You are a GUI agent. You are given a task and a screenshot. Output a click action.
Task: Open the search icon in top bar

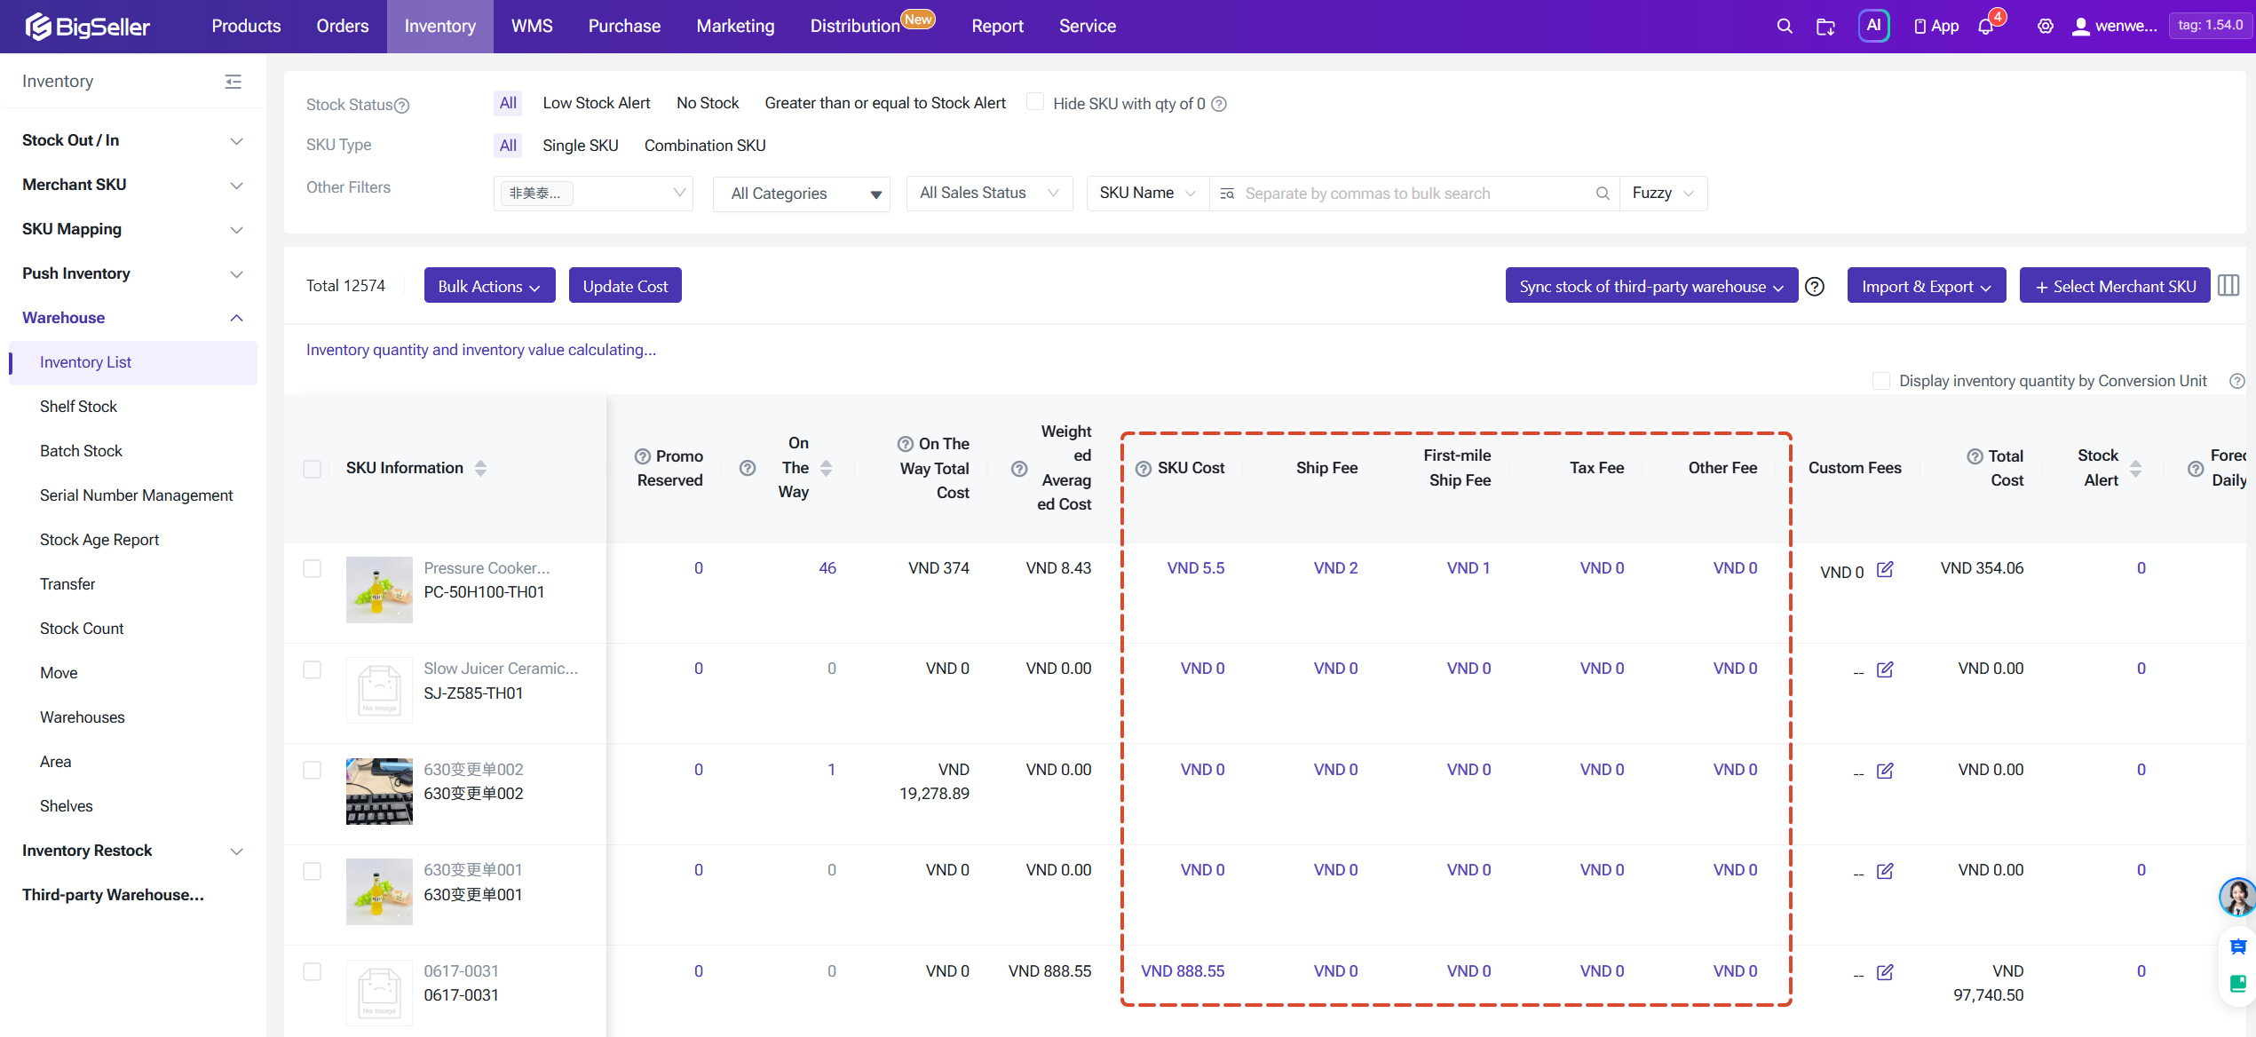pyautogui.click(x=1784, y=27)
